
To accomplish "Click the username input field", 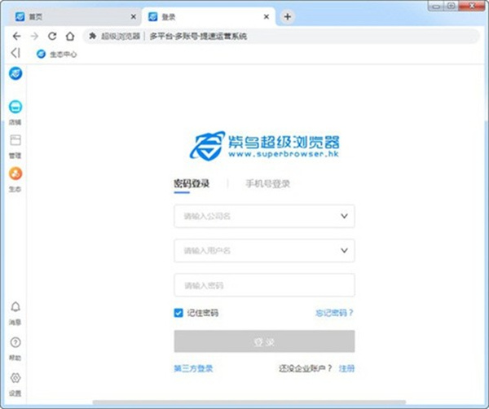I will coord(264,251).
